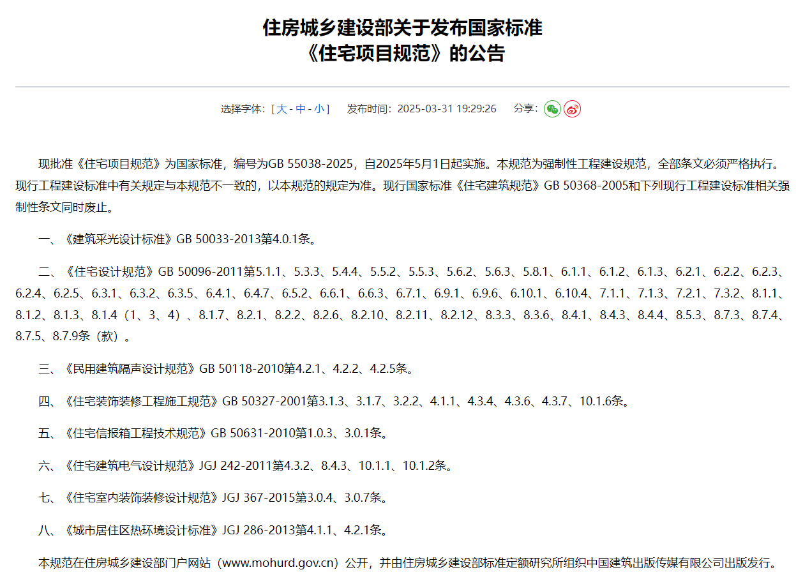Set font size to 小 (small)

(x=319, y=109)
